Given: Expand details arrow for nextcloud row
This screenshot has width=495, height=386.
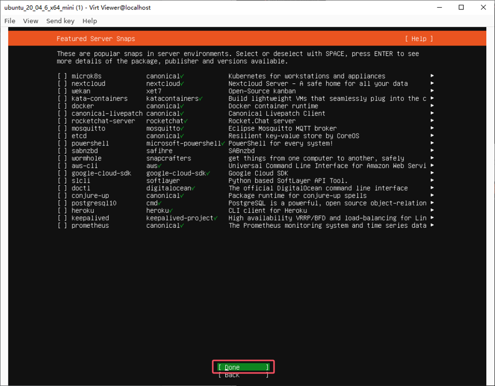Looking at the screenshot, I should pos(432,83).
